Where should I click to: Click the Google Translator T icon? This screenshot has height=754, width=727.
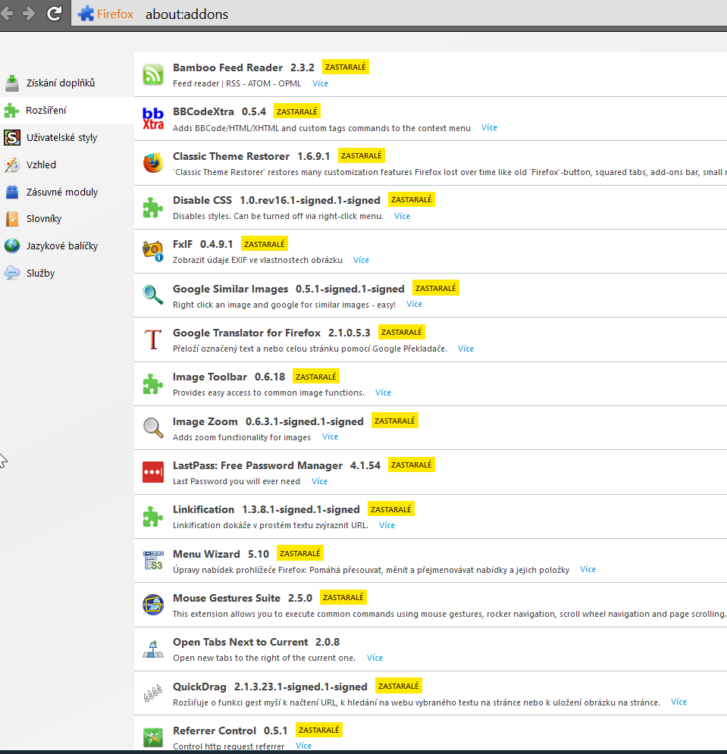[153, 339]
